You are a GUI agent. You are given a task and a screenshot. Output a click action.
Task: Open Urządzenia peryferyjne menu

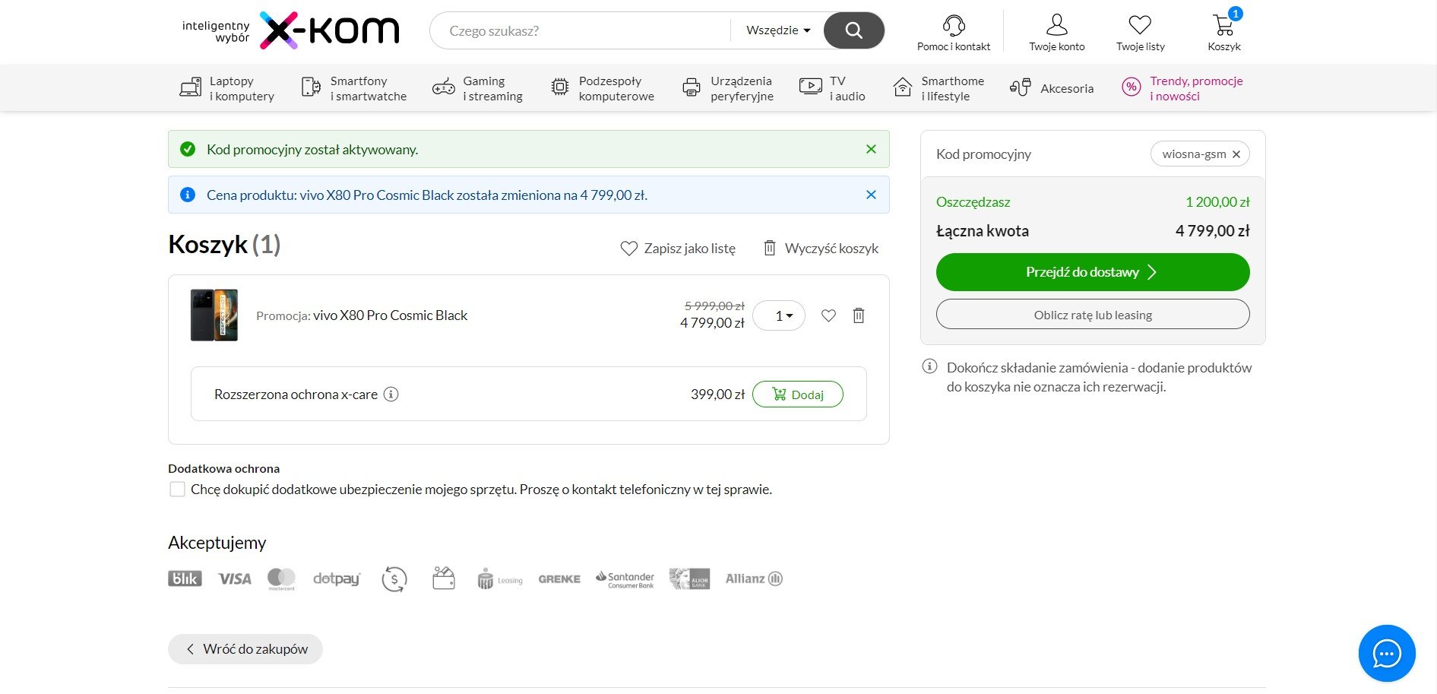pos(727,88)
